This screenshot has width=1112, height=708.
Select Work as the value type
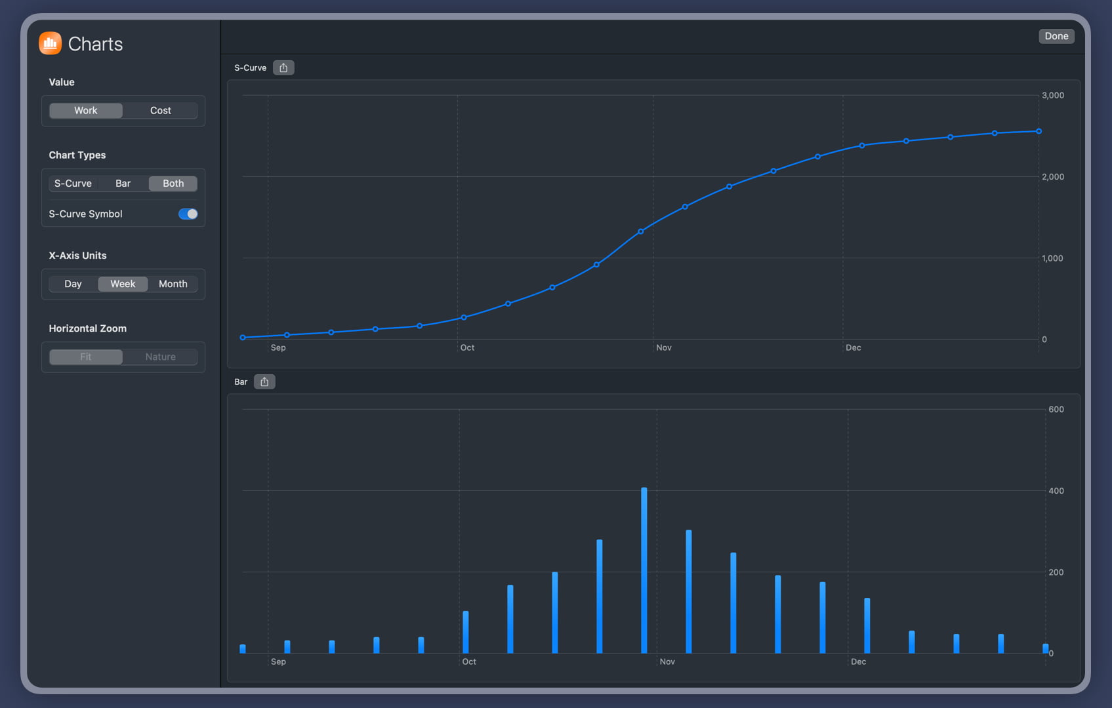coord(86,110)
